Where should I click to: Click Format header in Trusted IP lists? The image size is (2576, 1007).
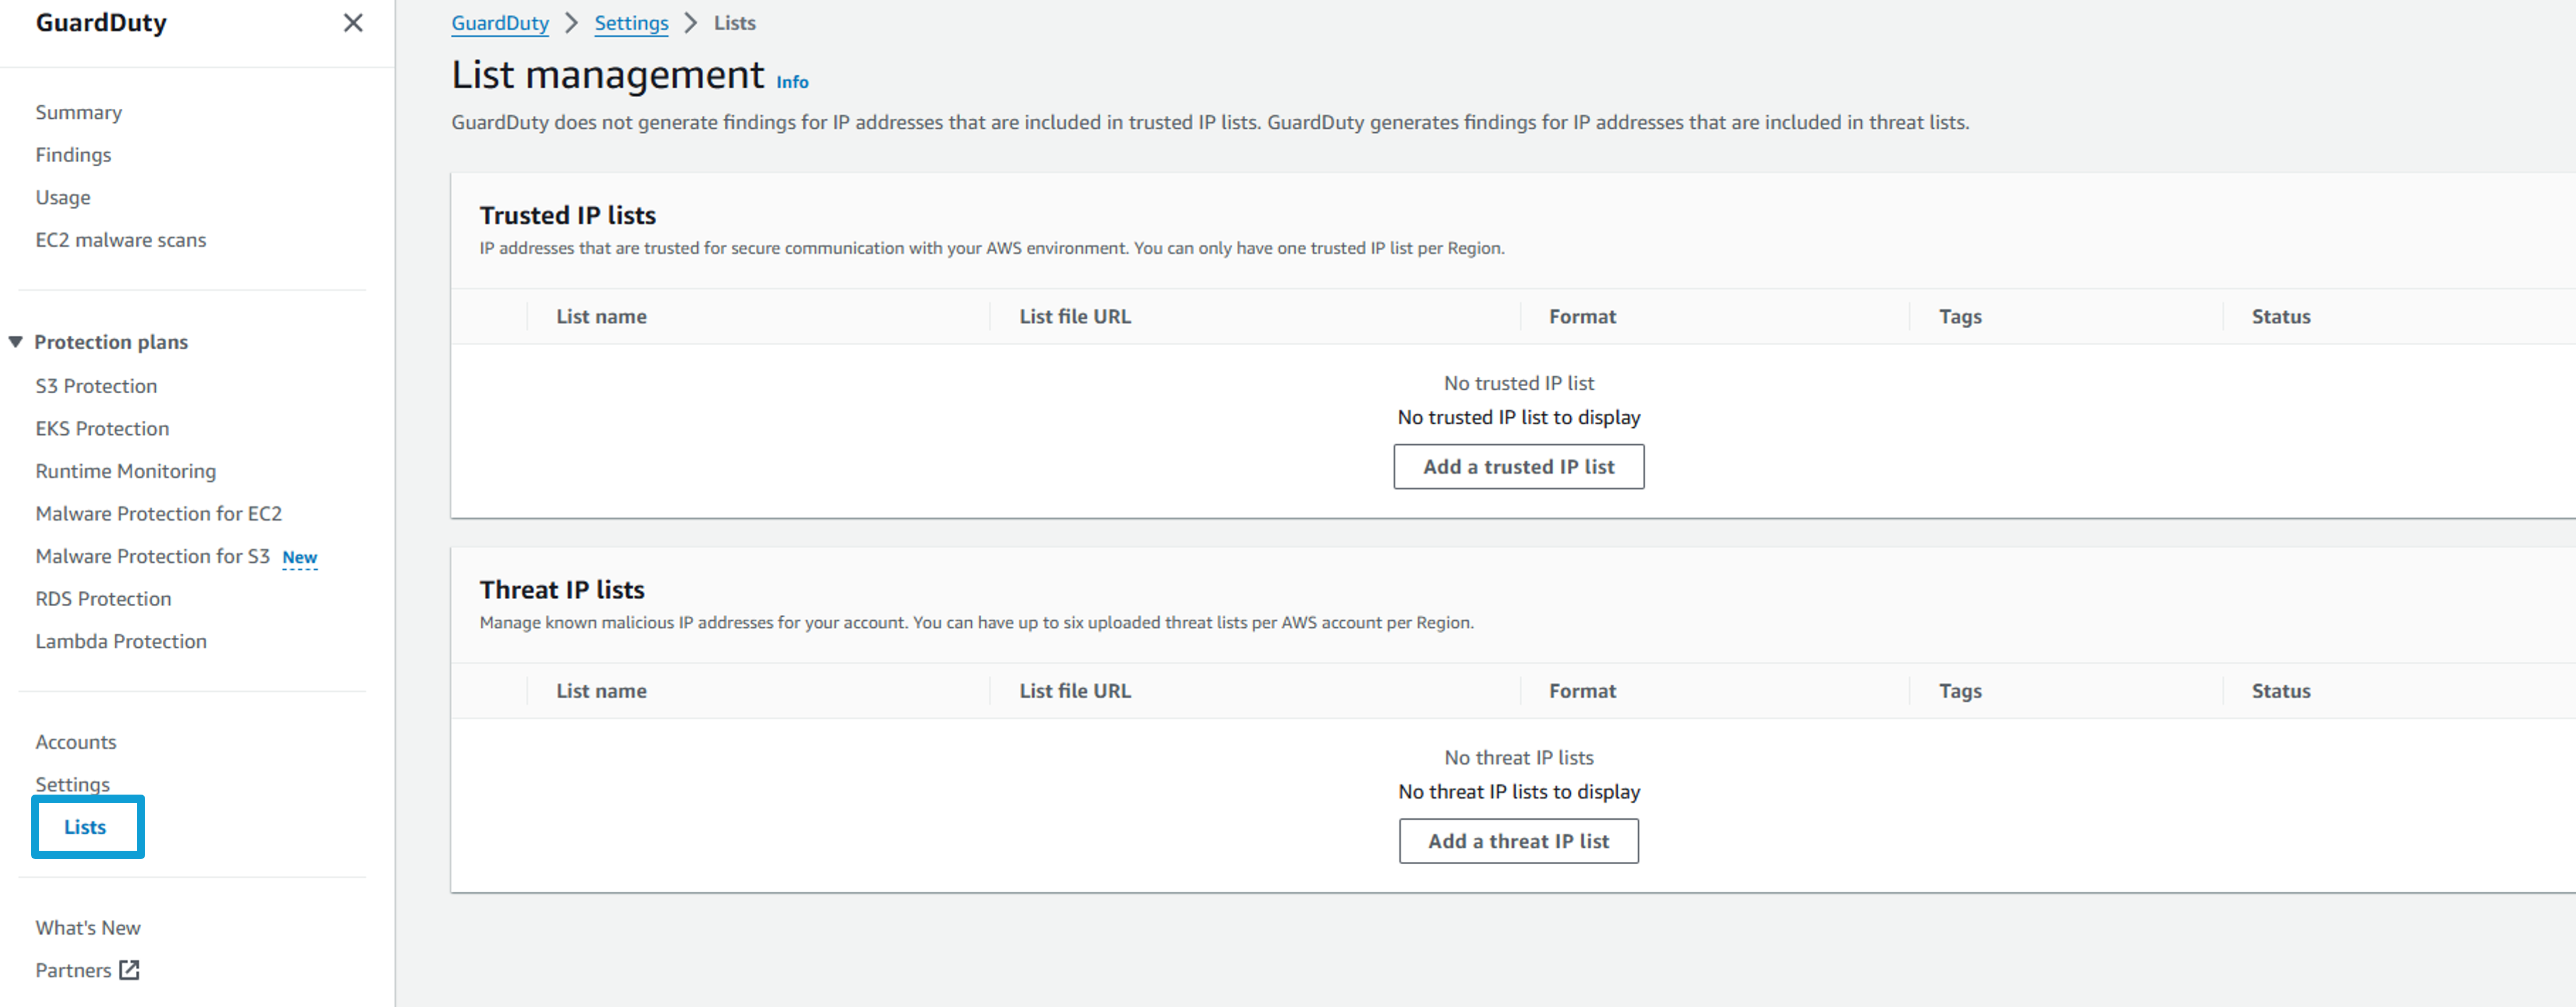pyautogui.click(x=1582, y=317)
